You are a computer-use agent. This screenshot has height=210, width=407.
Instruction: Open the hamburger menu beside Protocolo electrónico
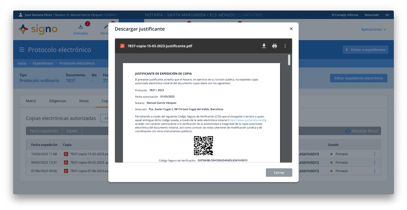[22, 50]
